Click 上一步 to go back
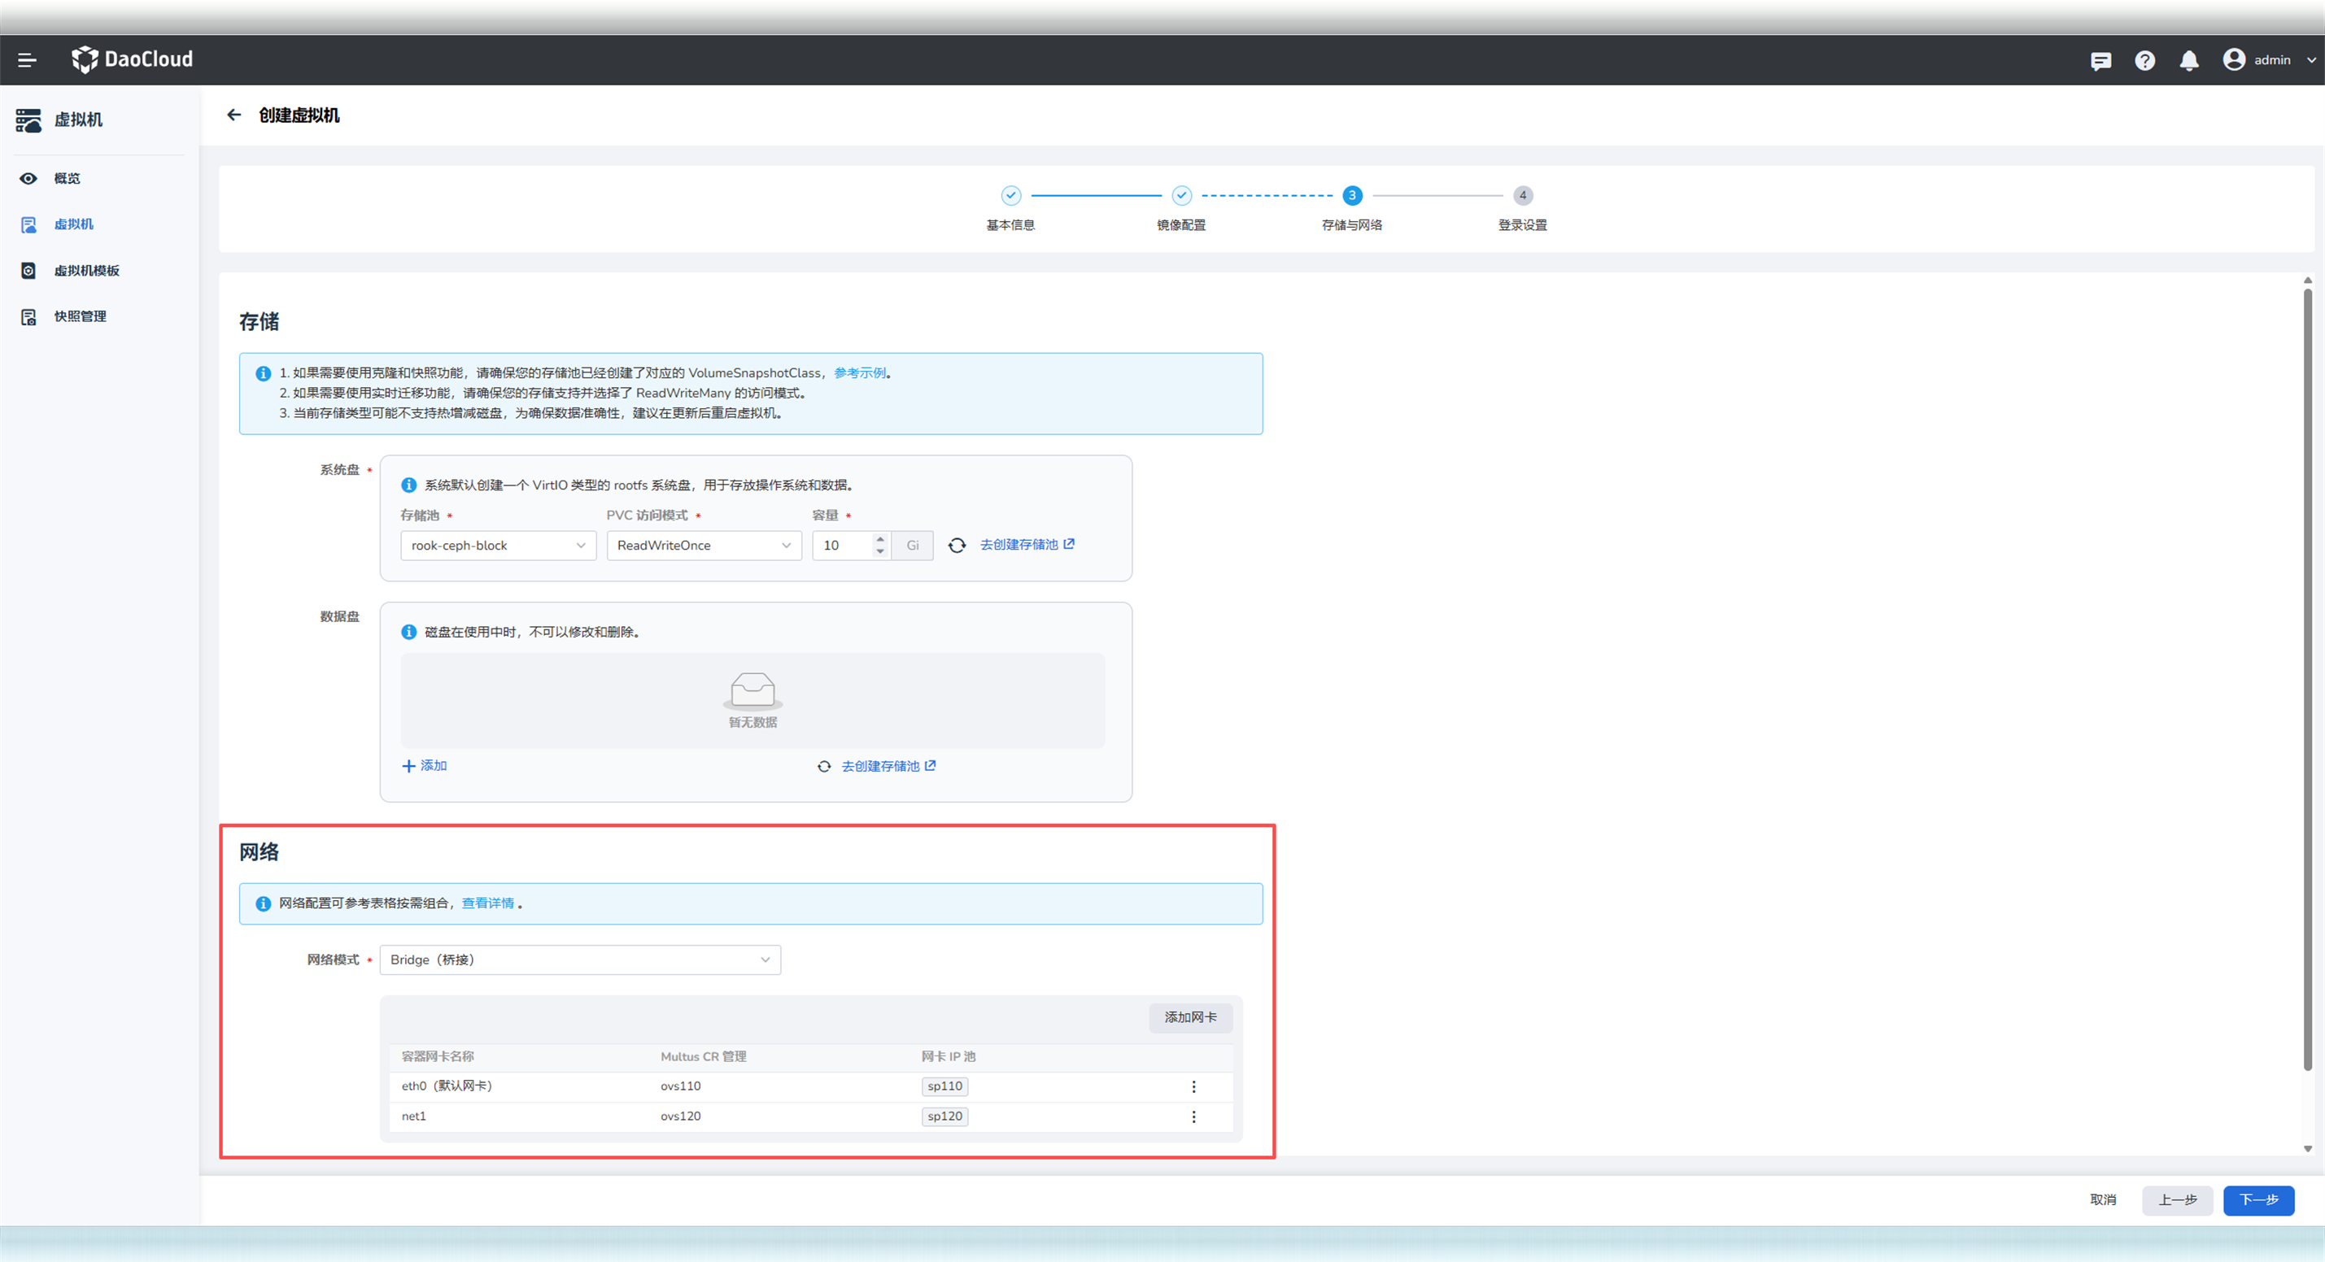 pos(2178,1201)
